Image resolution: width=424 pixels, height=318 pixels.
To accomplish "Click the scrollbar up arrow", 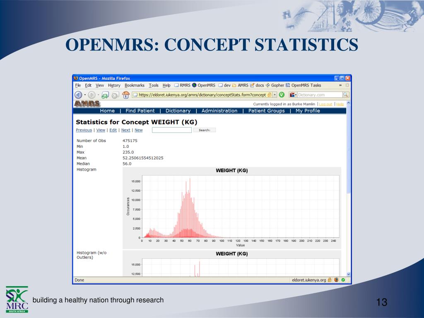I will tap(348, 103).
